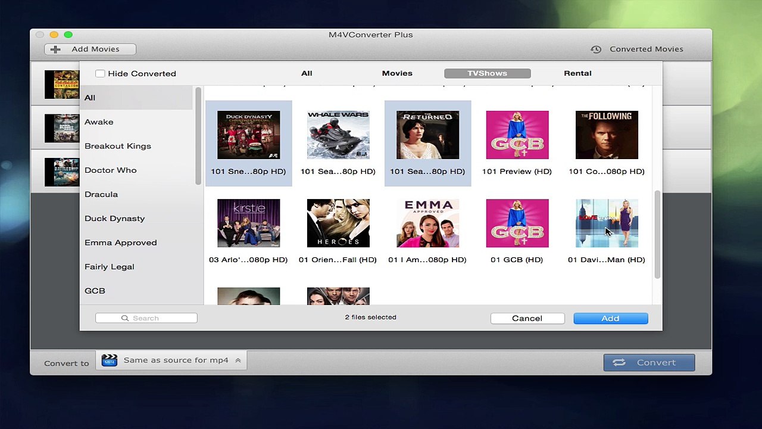The width and height of the screenshot is (762, 429).
Task: Select the GCB thumbnail labeled 101 Preview
Action: [x=517, y=135]
